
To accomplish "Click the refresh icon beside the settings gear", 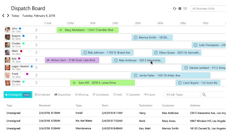I will click(174, 8).
